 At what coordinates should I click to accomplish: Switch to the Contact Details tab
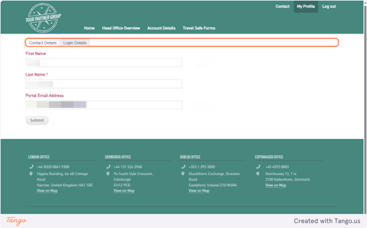[x=43, y=43]
